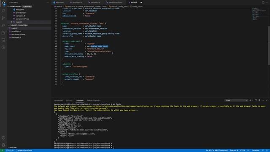The width and height of the screenshot is (270, 152).
Task: Open Remote Explorer in activity bar
Action: click(x=3, y=40)
